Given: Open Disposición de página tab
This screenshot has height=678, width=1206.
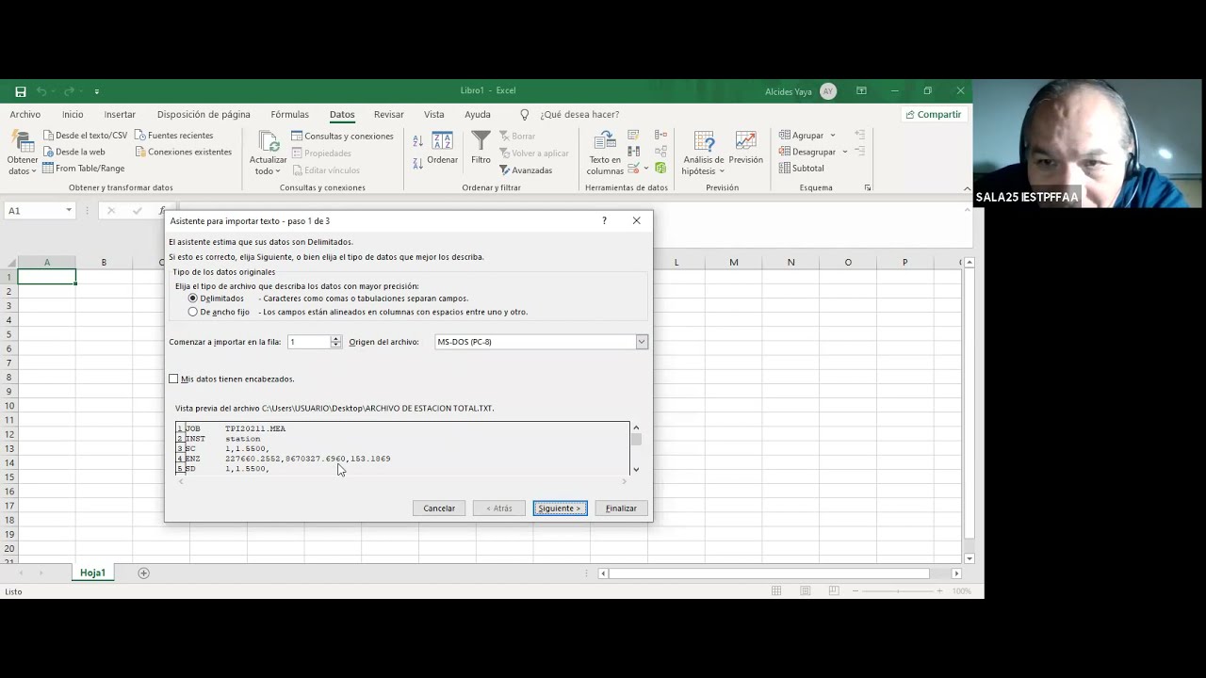Looking at the screenshot, I should pos(204,115).
